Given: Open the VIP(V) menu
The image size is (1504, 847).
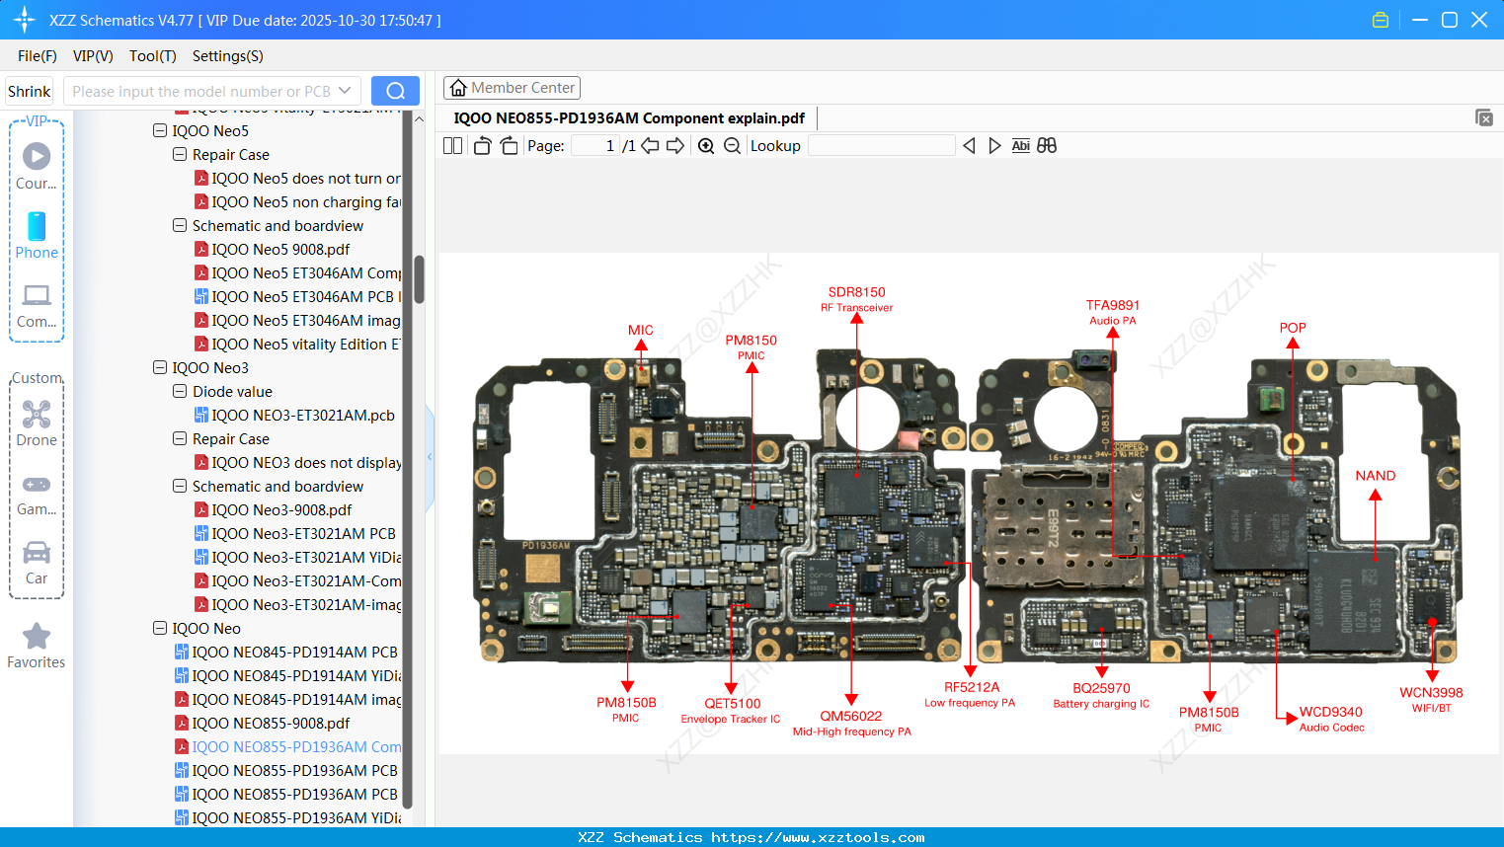Looking at the screenshot, I should [x=92, y=56].
